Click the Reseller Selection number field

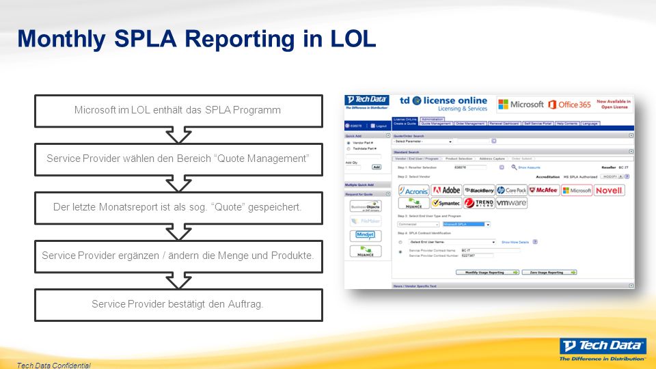[x=470, y=167]
